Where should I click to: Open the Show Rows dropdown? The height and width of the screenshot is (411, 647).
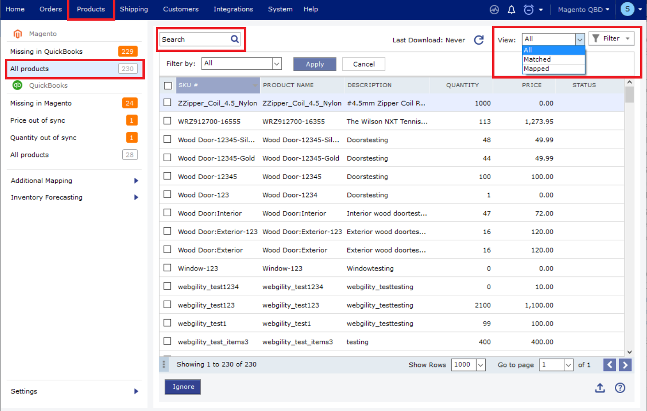click(x=468, y=365)
